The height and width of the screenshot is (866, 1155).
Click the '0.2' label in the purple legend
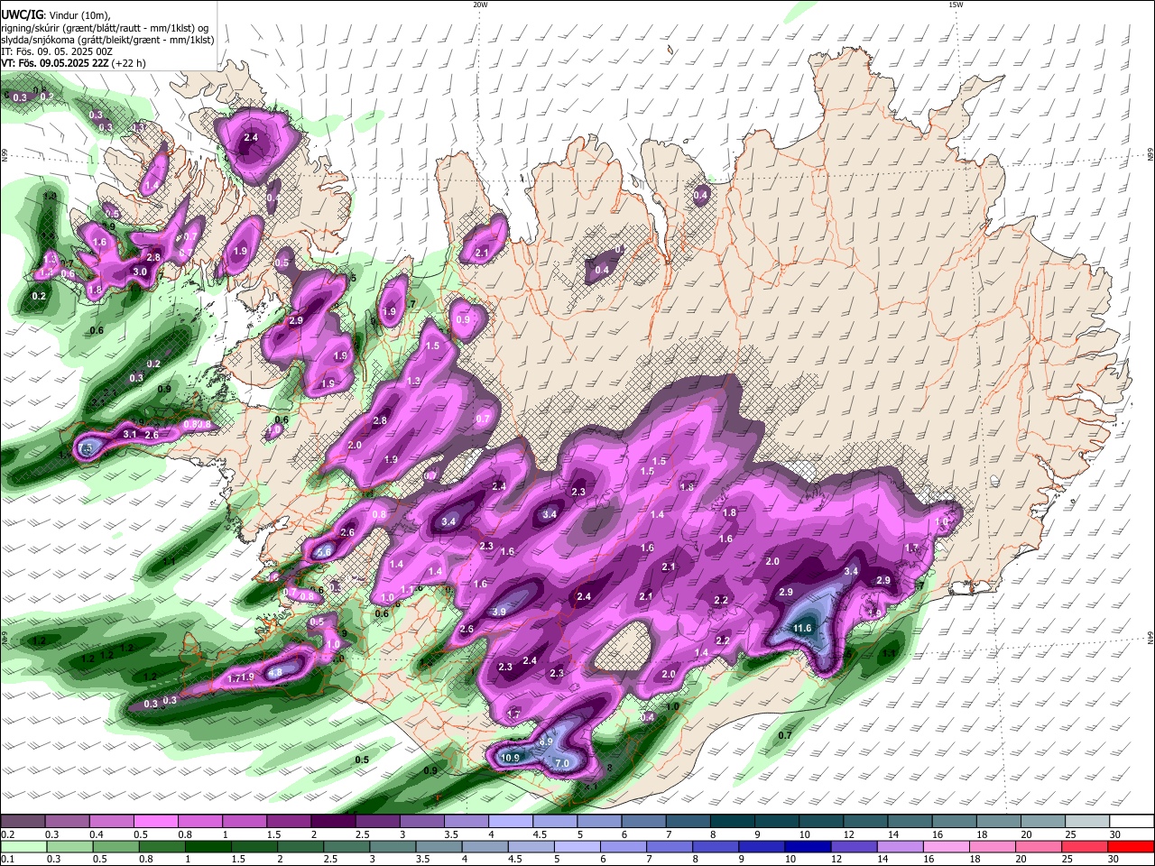coord(7,834)
